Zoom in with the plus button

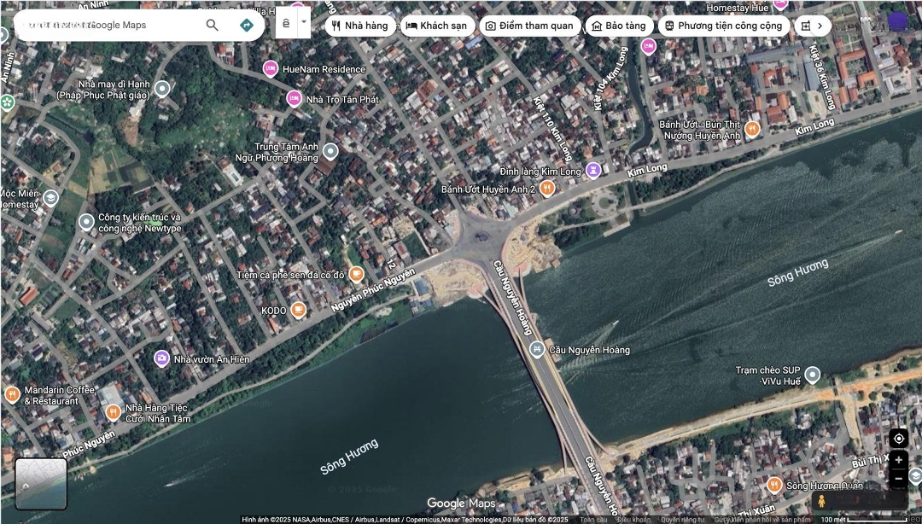tap(898, 460)
